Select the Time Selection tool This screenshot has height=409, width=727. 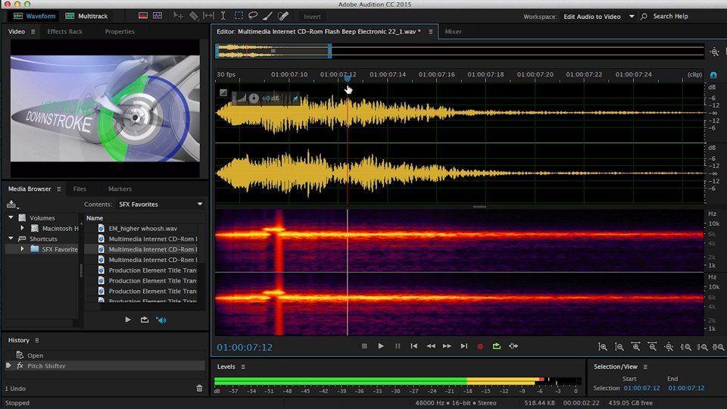pos(223,16)
